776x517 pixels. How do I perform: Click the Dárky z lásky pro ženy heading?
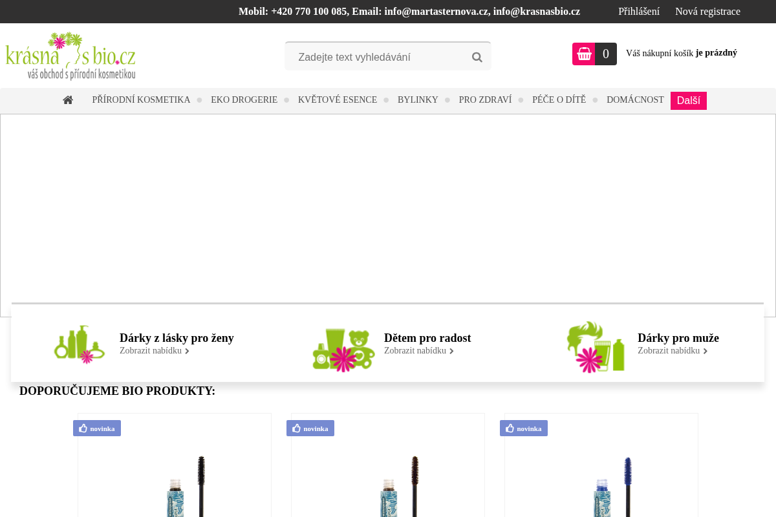177,338
